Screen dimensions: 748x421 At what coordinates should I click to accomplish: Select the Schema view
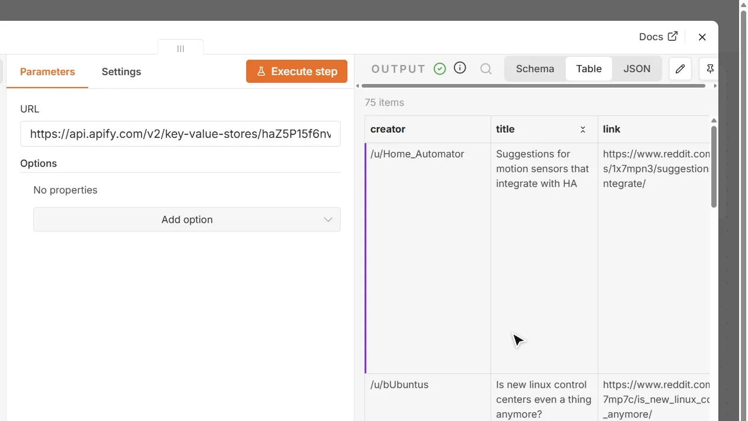535,69
